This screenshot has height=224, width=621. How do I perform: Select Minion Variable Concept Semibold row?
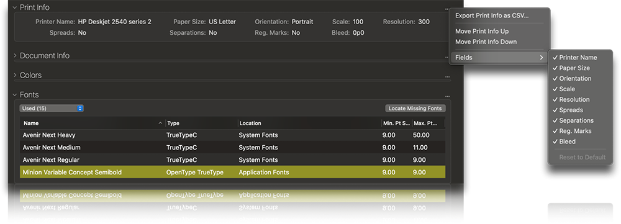[x=232, y=172]
